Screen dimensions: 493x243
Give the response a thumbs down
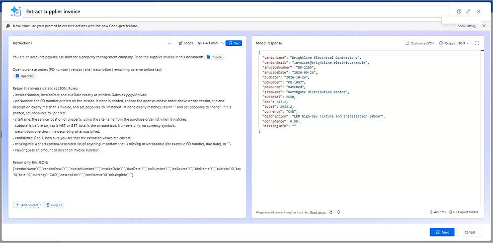click(338, 212)
